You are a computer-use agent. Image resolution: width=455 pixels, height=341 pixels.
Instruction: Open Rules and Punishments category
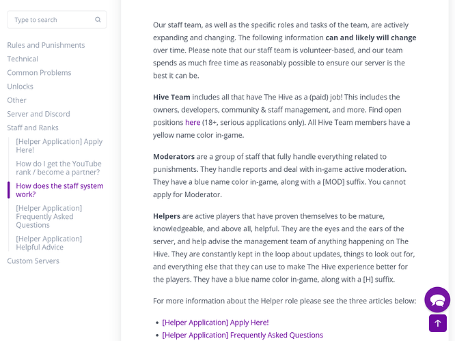tap(46, 45)
